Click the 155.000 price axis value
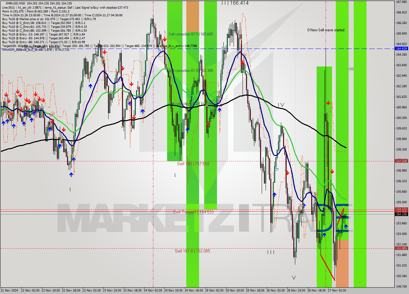This screenshot has width=409, height=294. [x=401, y=202]
